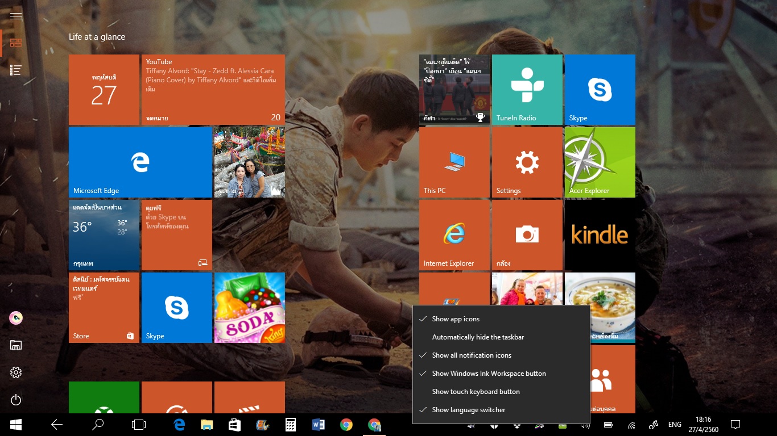The width and height of the screenshot is (777, 436).
Task: Switch to the active Chrome window on taskbar
Action: click(374, 425)
